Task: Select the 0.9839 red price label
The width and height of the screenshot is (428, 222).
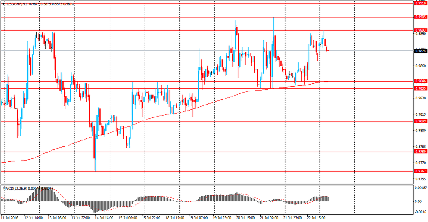Action: pyautogui.click(x=420, y=88)
